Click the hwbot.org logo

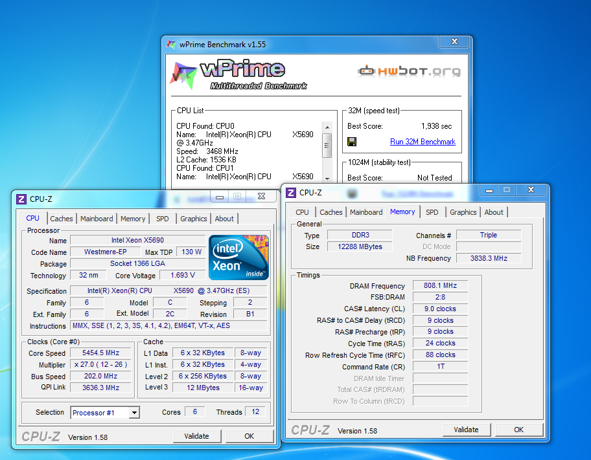tap(409, 71)
